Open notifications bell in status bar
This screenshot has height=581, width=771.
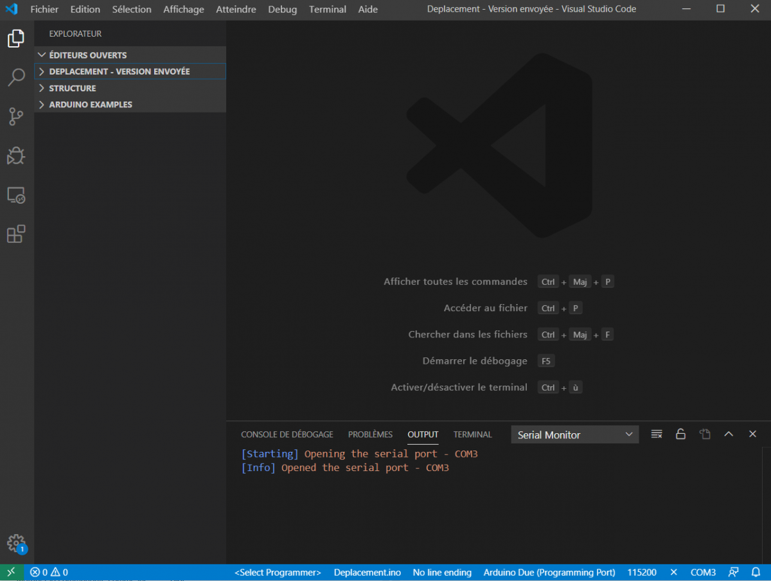tap(756, 573)
